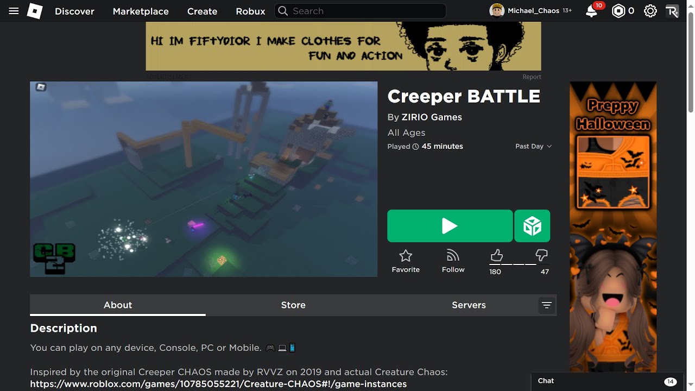The width and height of the screenshot is (695, 391).
Task: Expand the Past Day dropdown
Action: (x=533, y=147)
